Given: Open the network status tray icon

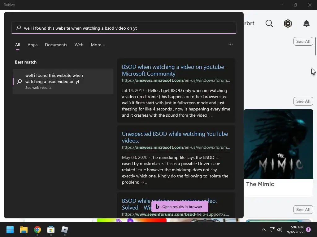Looking at the screenshot, I should point(272,230).
